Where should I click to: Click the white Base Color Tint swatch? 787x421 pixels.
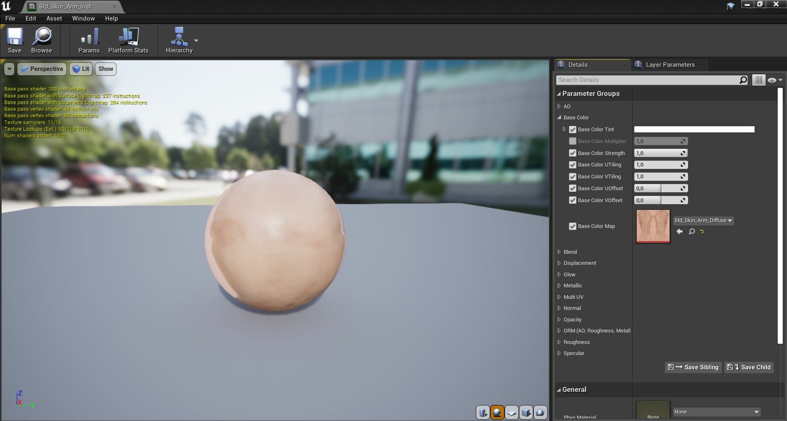(x=693, y=129)
